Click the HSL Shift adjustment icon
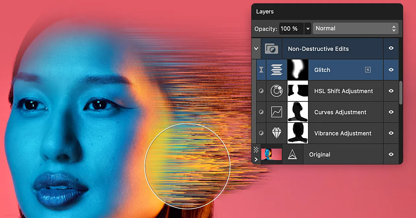The width and height of the screenshot is (416, 218). [x=276, y=91]
